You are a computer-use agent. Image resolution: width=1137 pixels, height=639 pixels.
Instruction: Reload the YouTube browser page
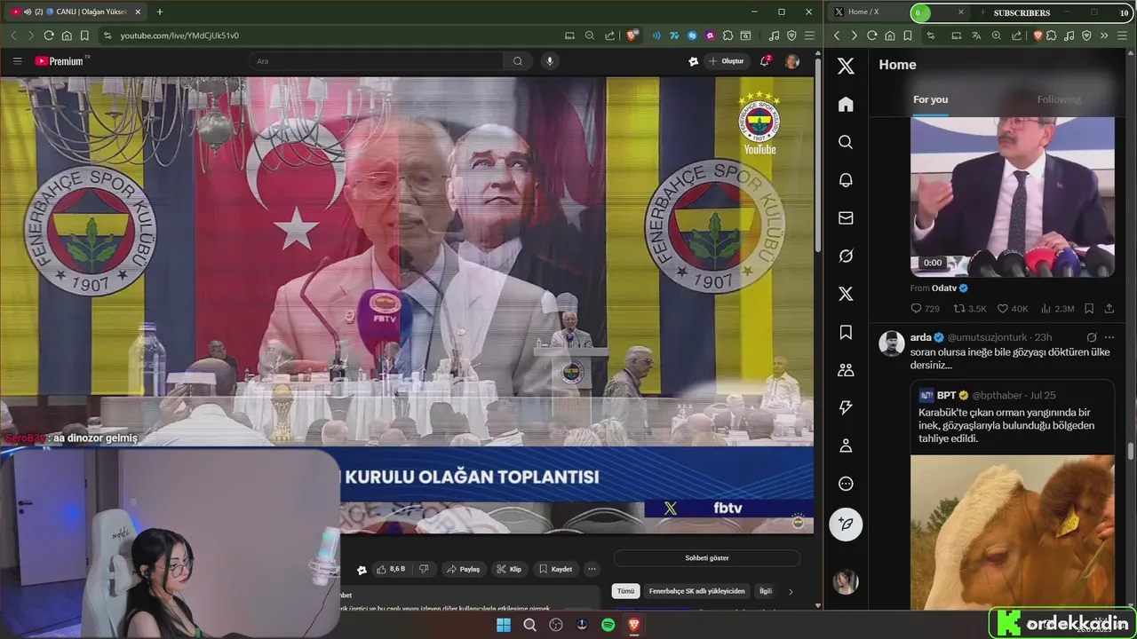point(49,35)
